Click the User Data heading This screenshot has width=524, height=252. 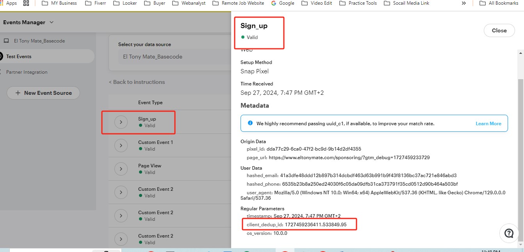251,168
